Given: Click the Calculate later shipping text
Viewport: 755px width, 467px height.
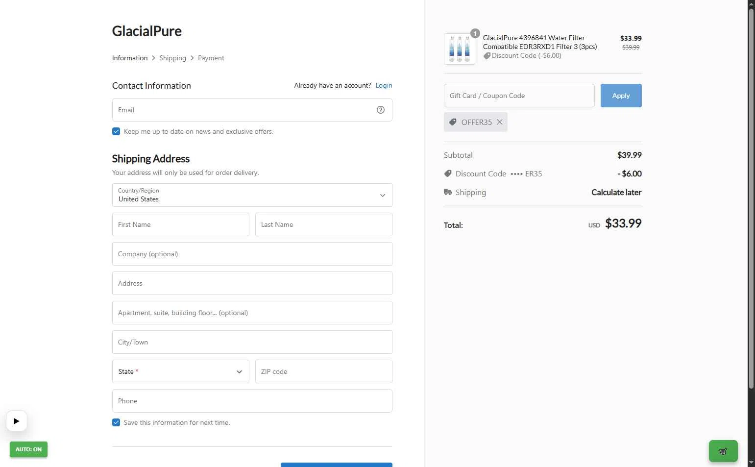Looking at the screenshot, I should click(x=616, y=192).
